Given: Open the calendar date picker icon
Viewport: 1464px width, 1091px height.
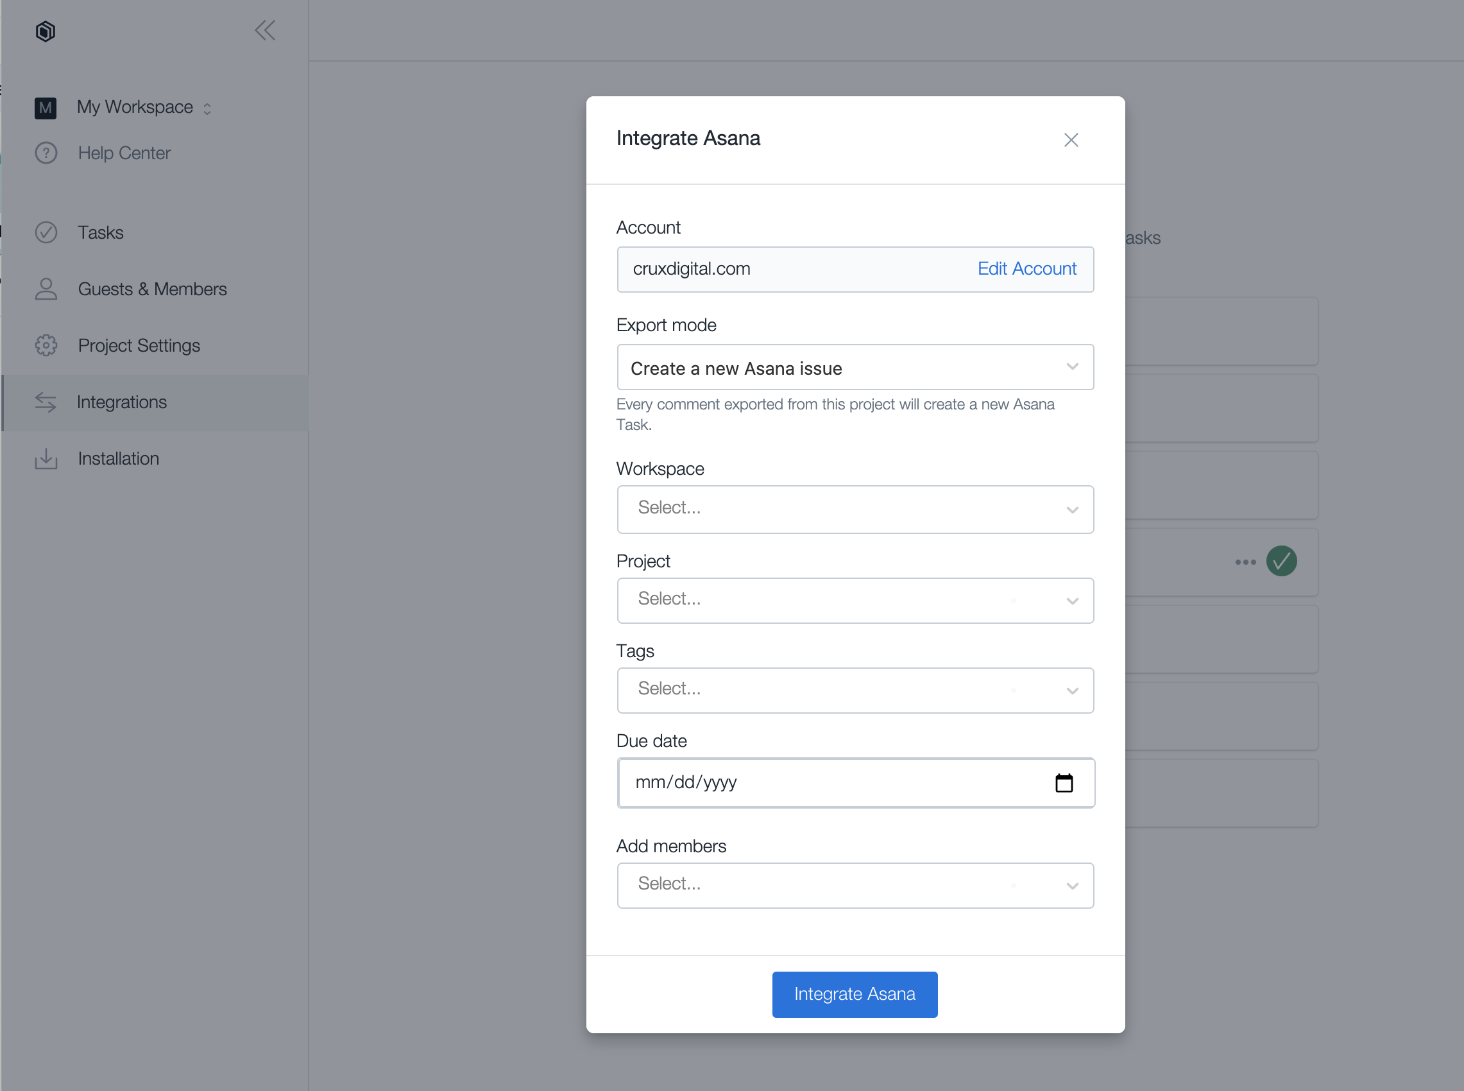Looking at the screenshot, I should (1063, 783).
